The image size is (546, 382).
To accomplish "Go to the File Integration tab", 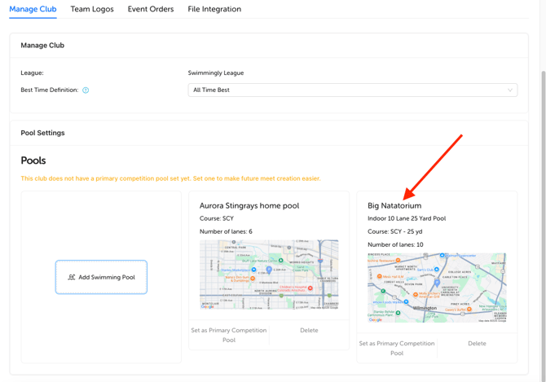I will (x=214, y=9).
